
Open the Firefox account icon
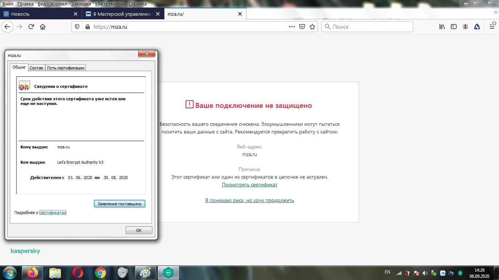(465, 27)
